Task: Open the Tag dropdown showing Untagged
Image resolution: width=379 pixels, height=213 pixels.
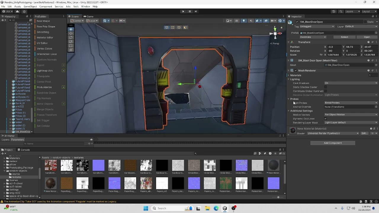Action: point(317,27)
